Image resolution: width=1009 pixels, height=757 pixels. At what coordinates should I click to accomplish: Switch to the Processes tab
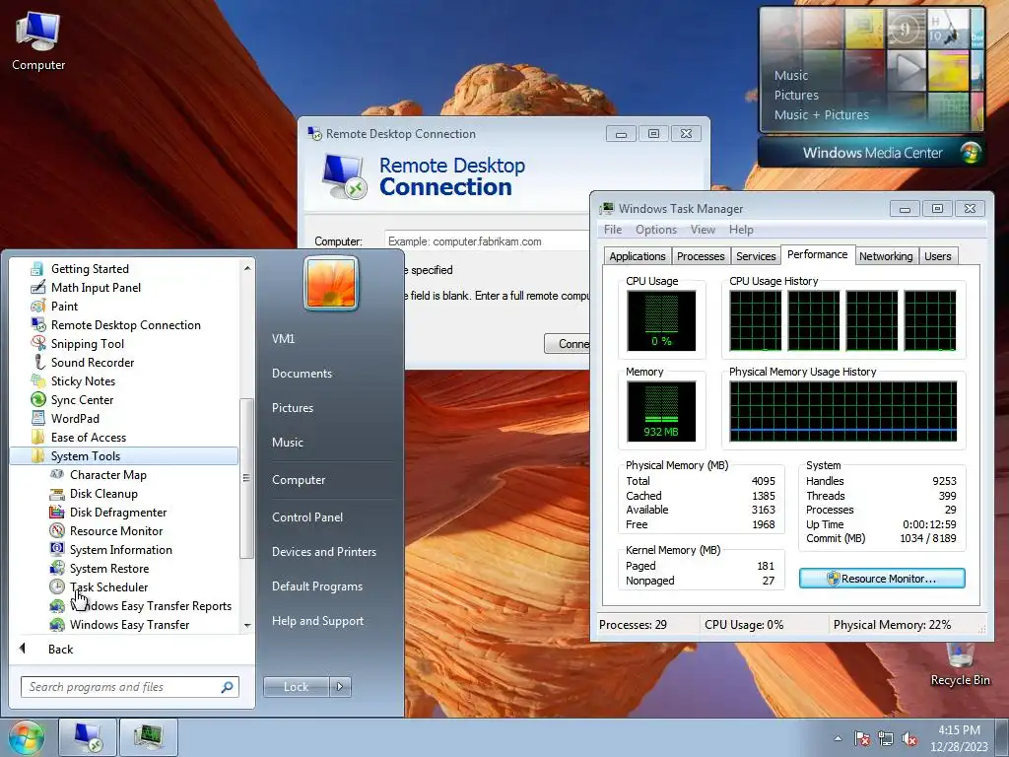pos(701,256)
